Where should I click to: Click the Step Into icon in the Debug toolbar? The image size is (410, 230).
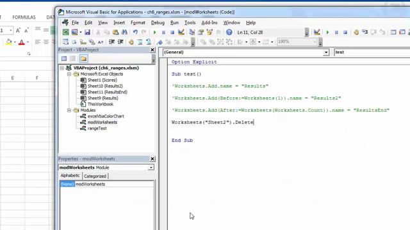coord(365,33)
